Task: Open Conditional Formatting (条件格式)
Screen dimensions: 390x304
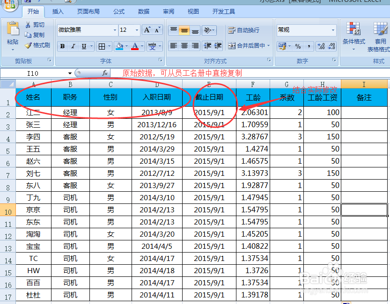Action: pos(354,33)
